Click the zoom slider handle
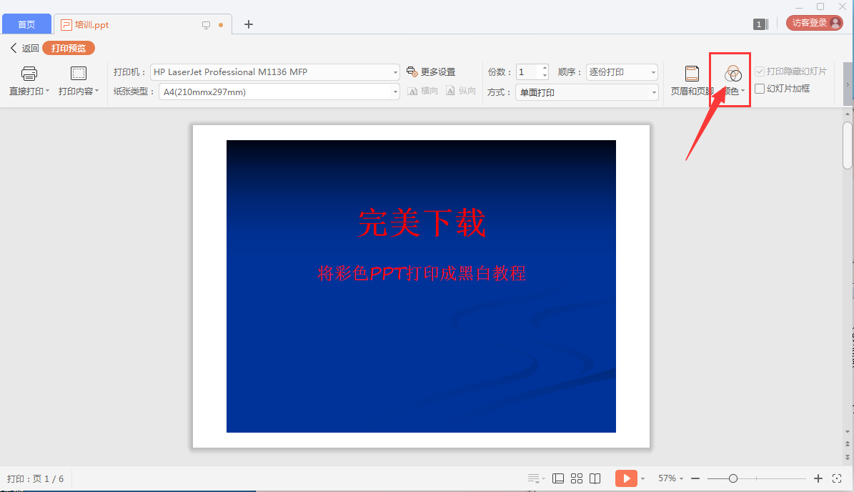 (733, 478)
